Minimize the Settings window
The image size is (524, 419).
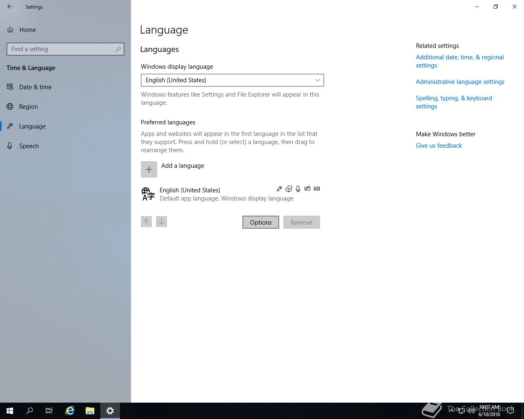(477, 7)
